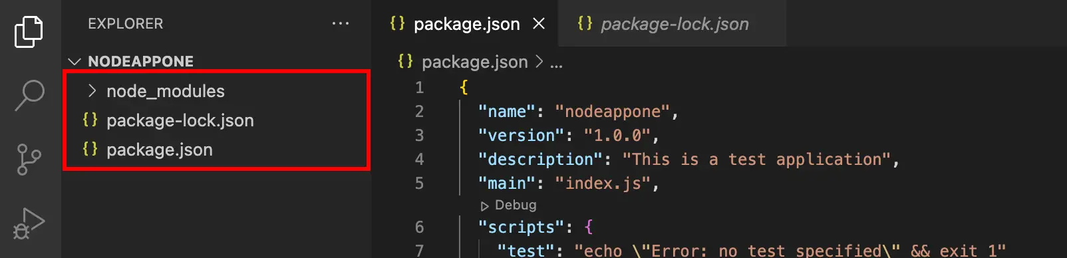Collapse the NODEAPPONE folder section
This screenshot has width=1067, height=258.
coord(74,61)
